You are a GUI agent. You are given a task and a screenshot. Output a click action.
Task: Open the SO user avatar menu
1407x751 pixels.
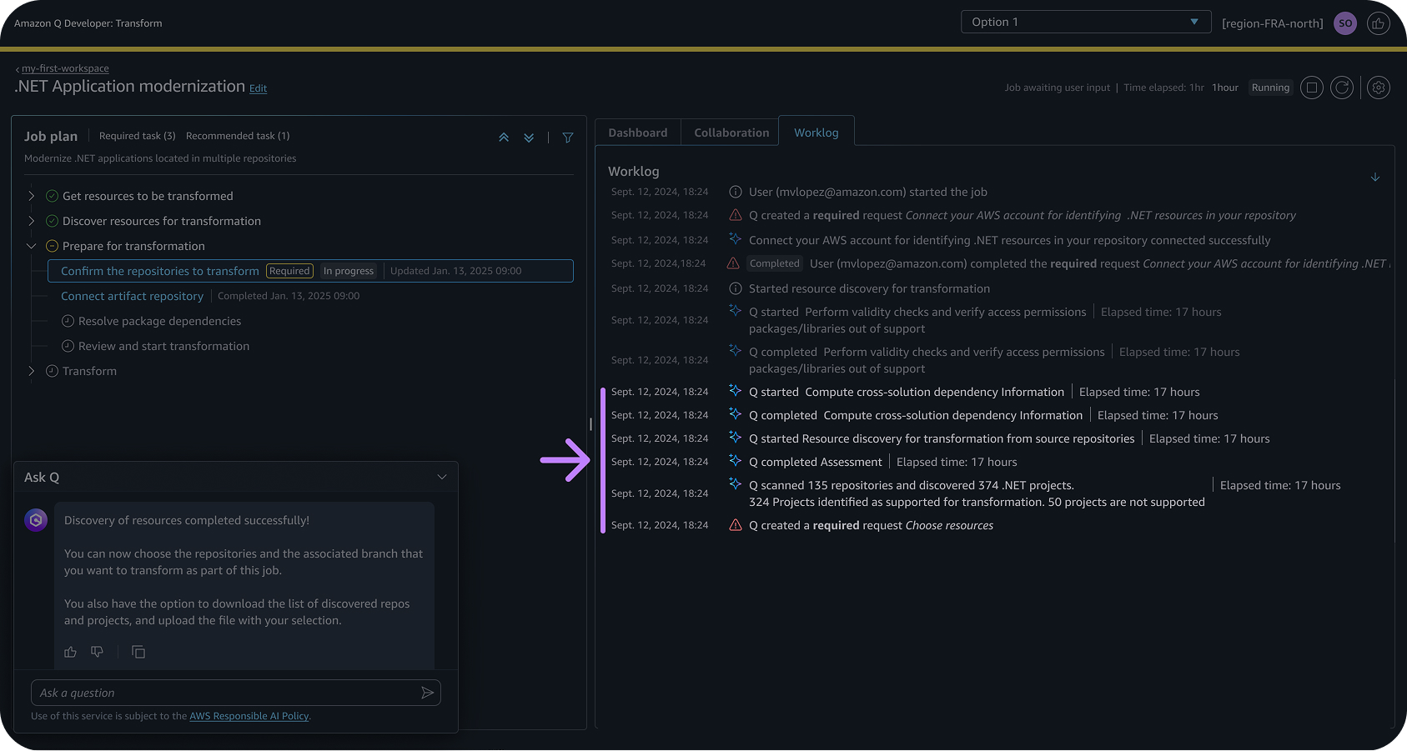click(1344, 23)
